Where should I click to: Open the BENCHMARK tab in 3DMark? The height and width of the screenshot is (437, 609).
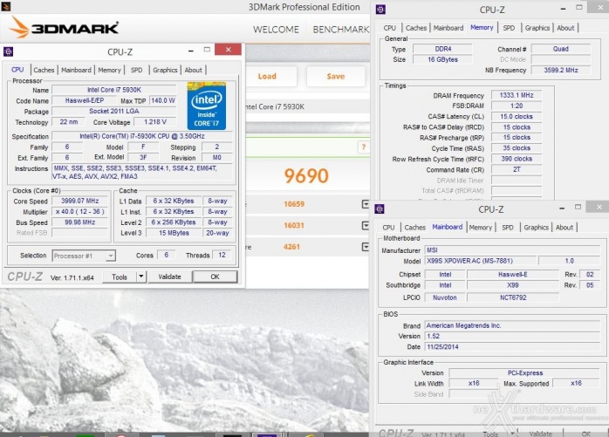[340, 30]
